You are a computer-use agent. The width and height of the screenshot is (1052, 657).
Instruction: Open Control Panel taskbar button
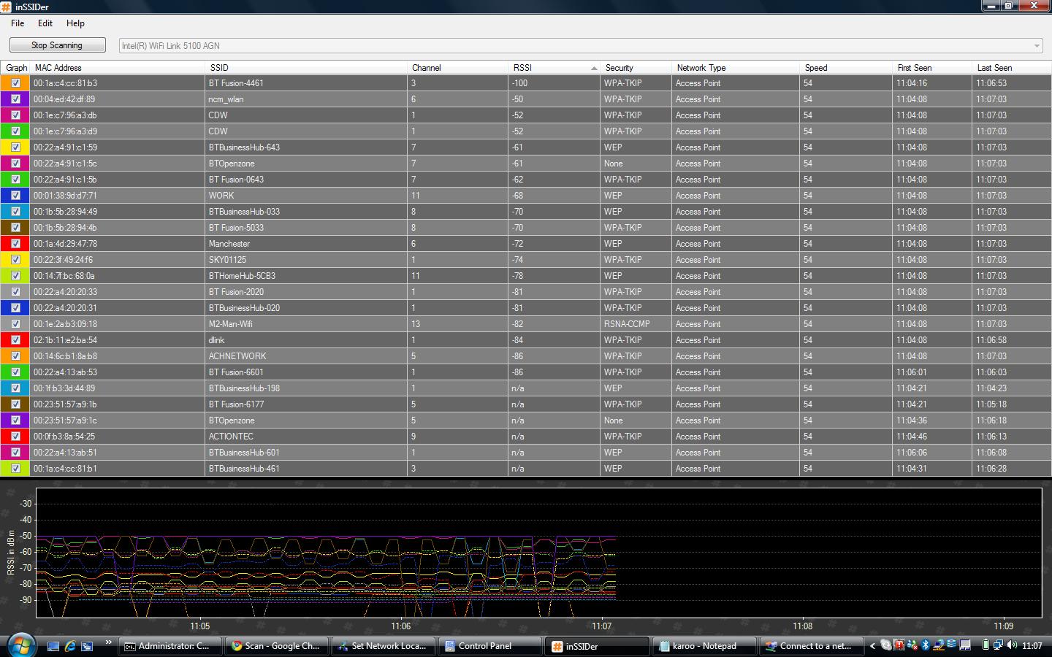tap(489, 646)
